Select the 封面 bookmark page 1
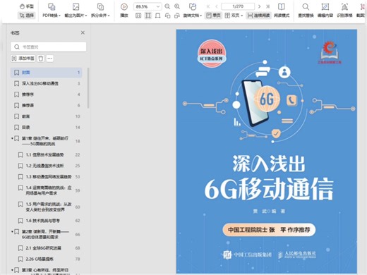The image size is (367, 275). point(47,73)
